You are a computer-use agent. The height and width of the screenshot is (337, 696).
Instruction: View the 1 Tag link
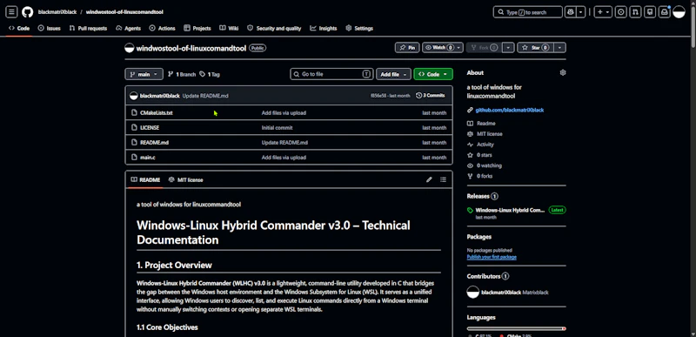pos(210,75)
